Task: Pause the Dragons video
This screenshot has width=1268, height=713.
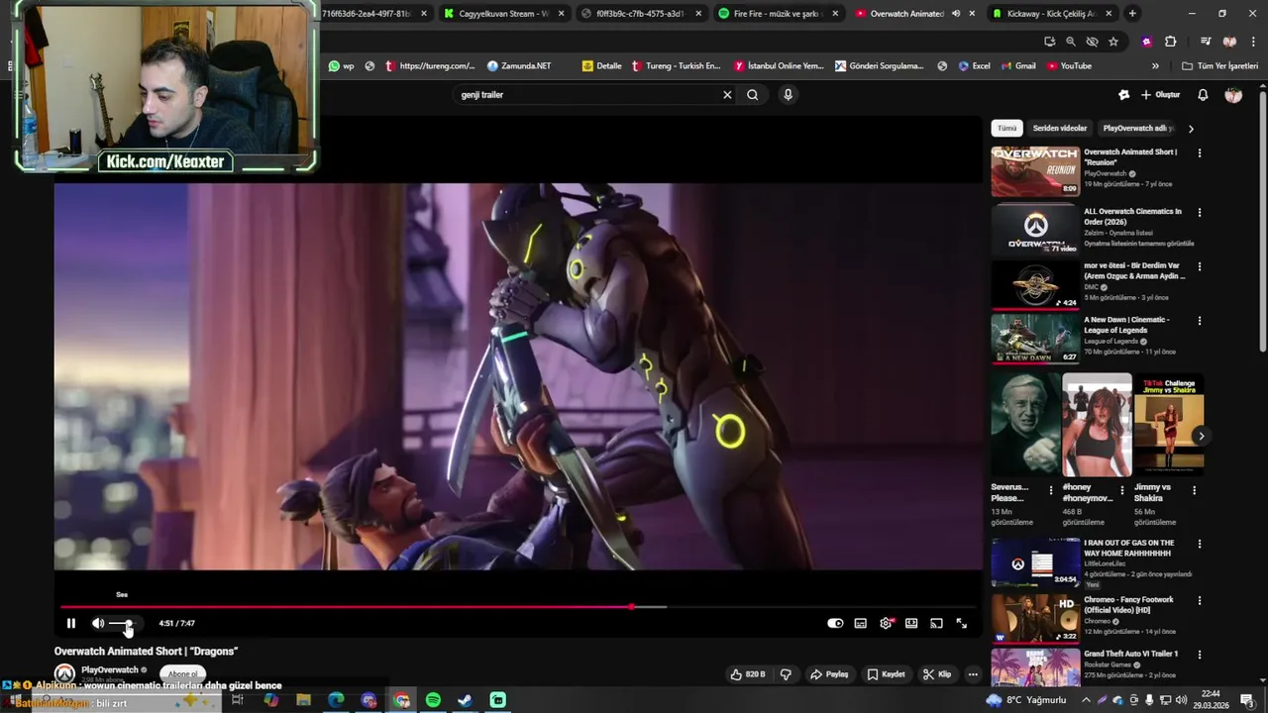Action: [70, 623]
